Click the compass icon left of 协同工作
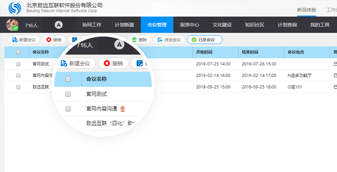The image size is (337, 172). coord(59,25)
